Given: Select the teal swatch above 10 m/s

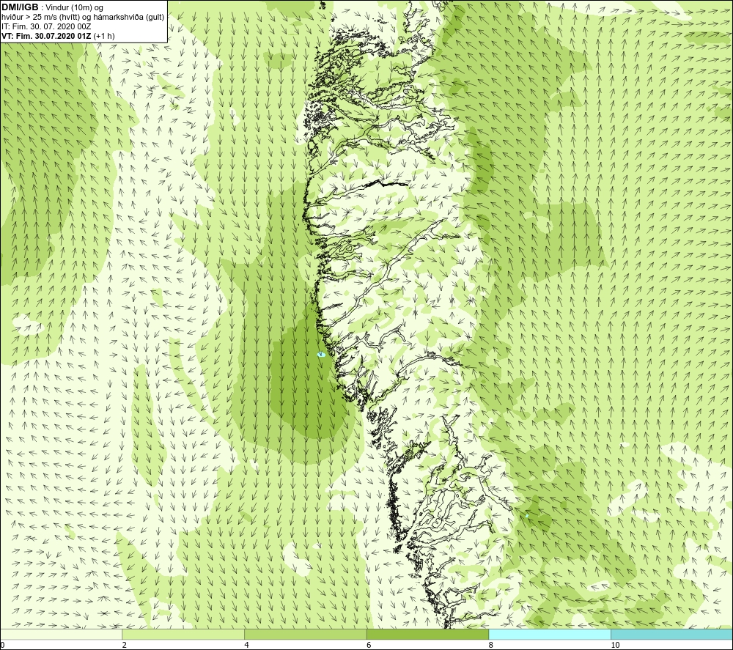Looking at the screenshot, I should 671,634.
